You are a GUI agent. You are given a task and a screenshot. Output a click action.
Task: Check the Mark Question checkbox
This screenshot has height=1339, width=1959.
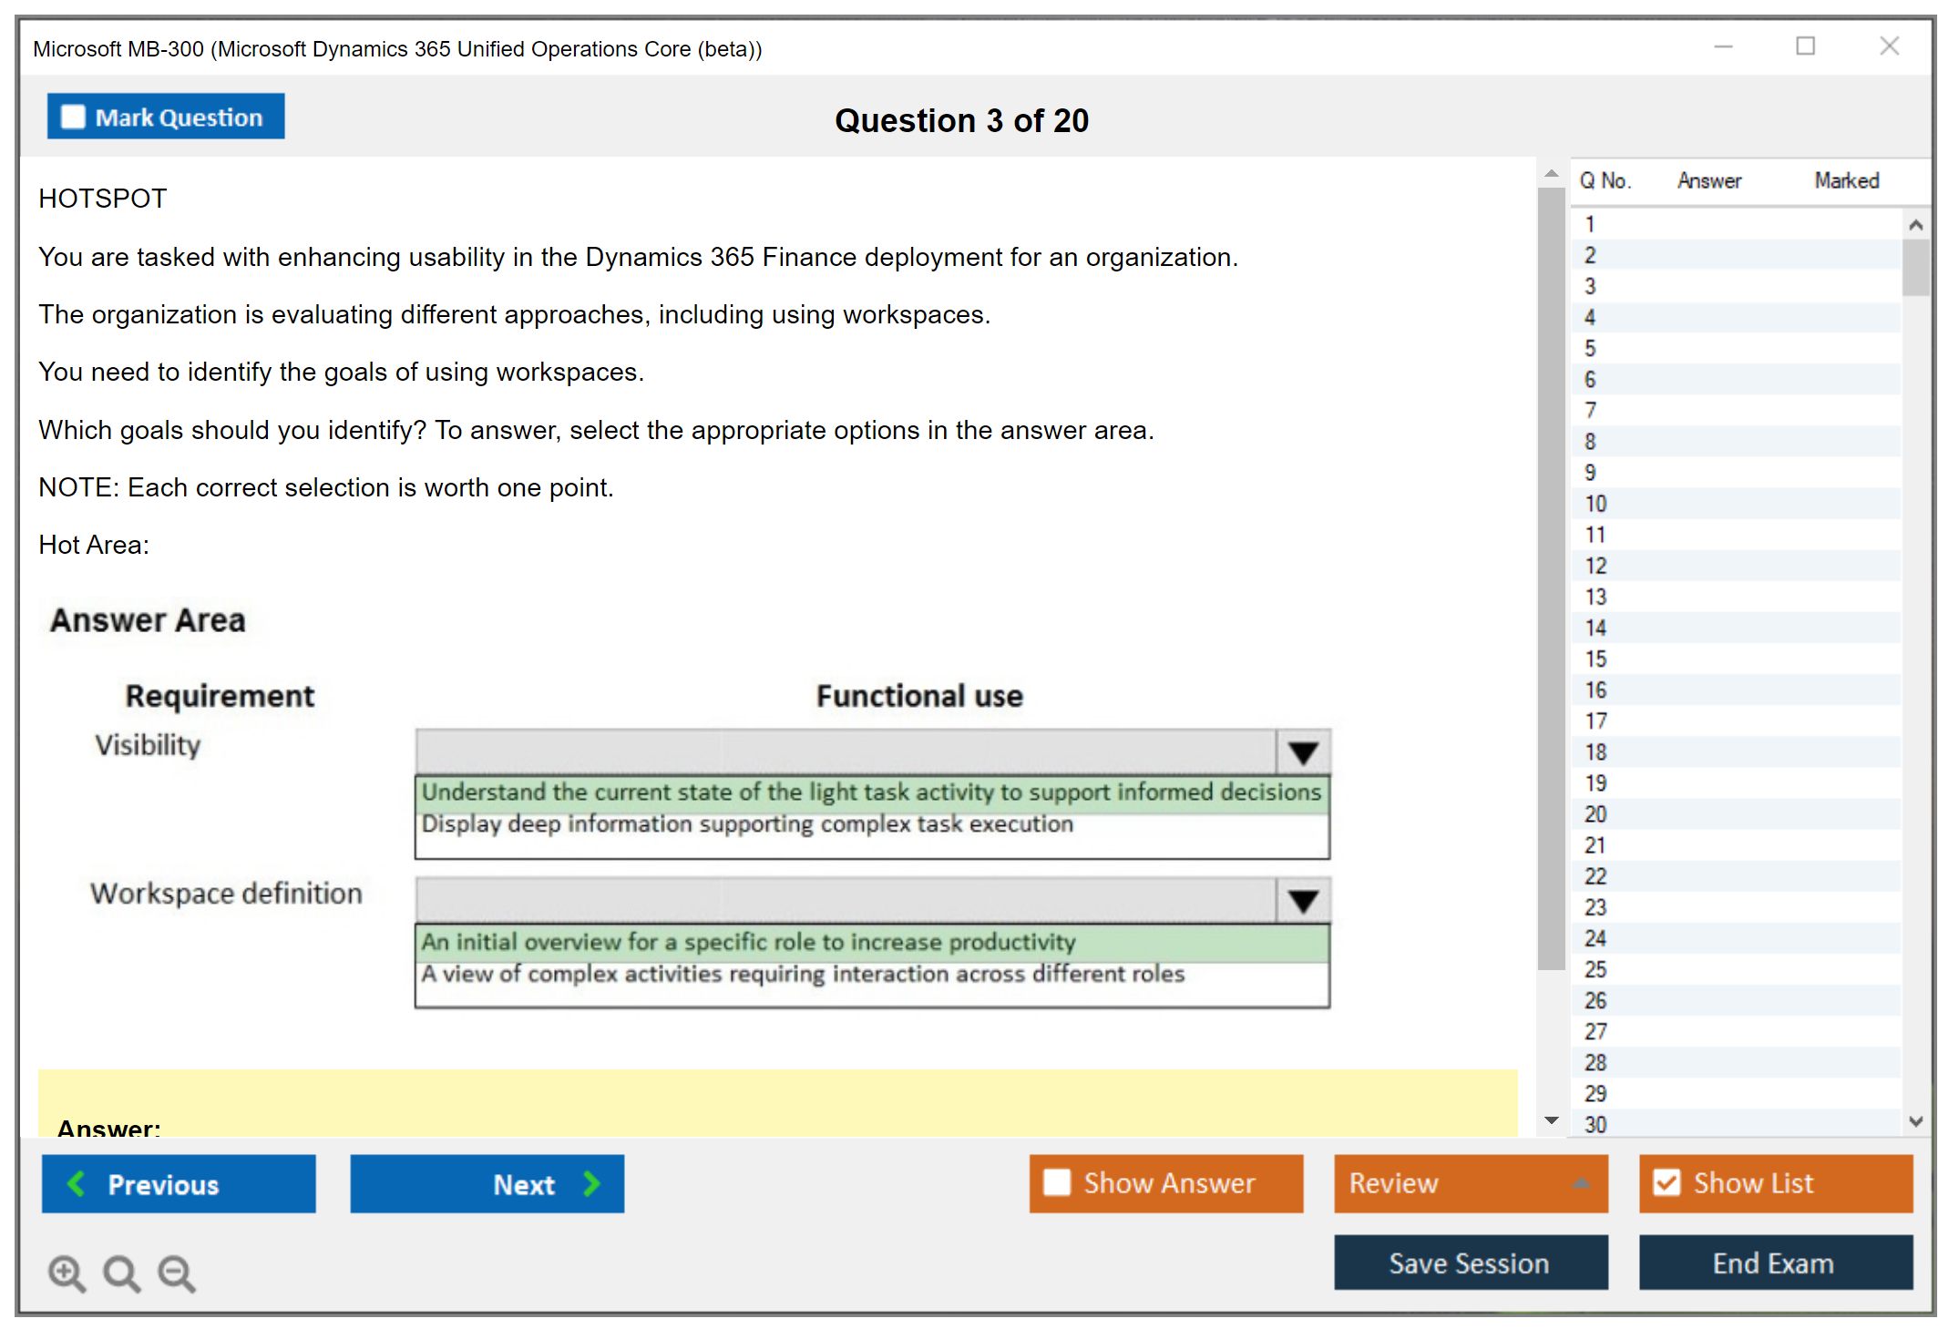click(73, 117)
